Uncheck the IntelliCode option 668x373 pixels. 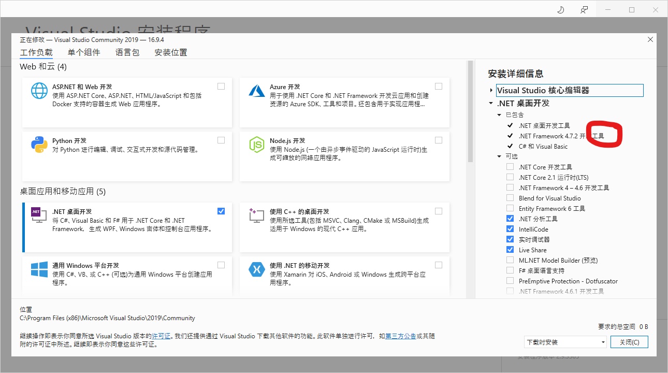[x=510, y=229]
